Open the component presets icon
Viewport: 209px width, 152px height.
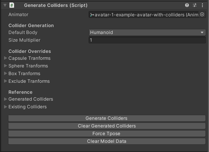point(195,5)
